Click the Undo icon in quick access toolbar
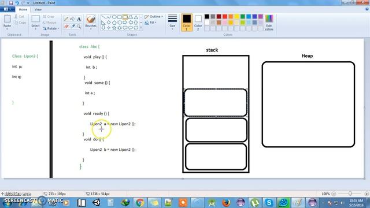The width and height of the screenshot is (370, 208). click(17, 3)
